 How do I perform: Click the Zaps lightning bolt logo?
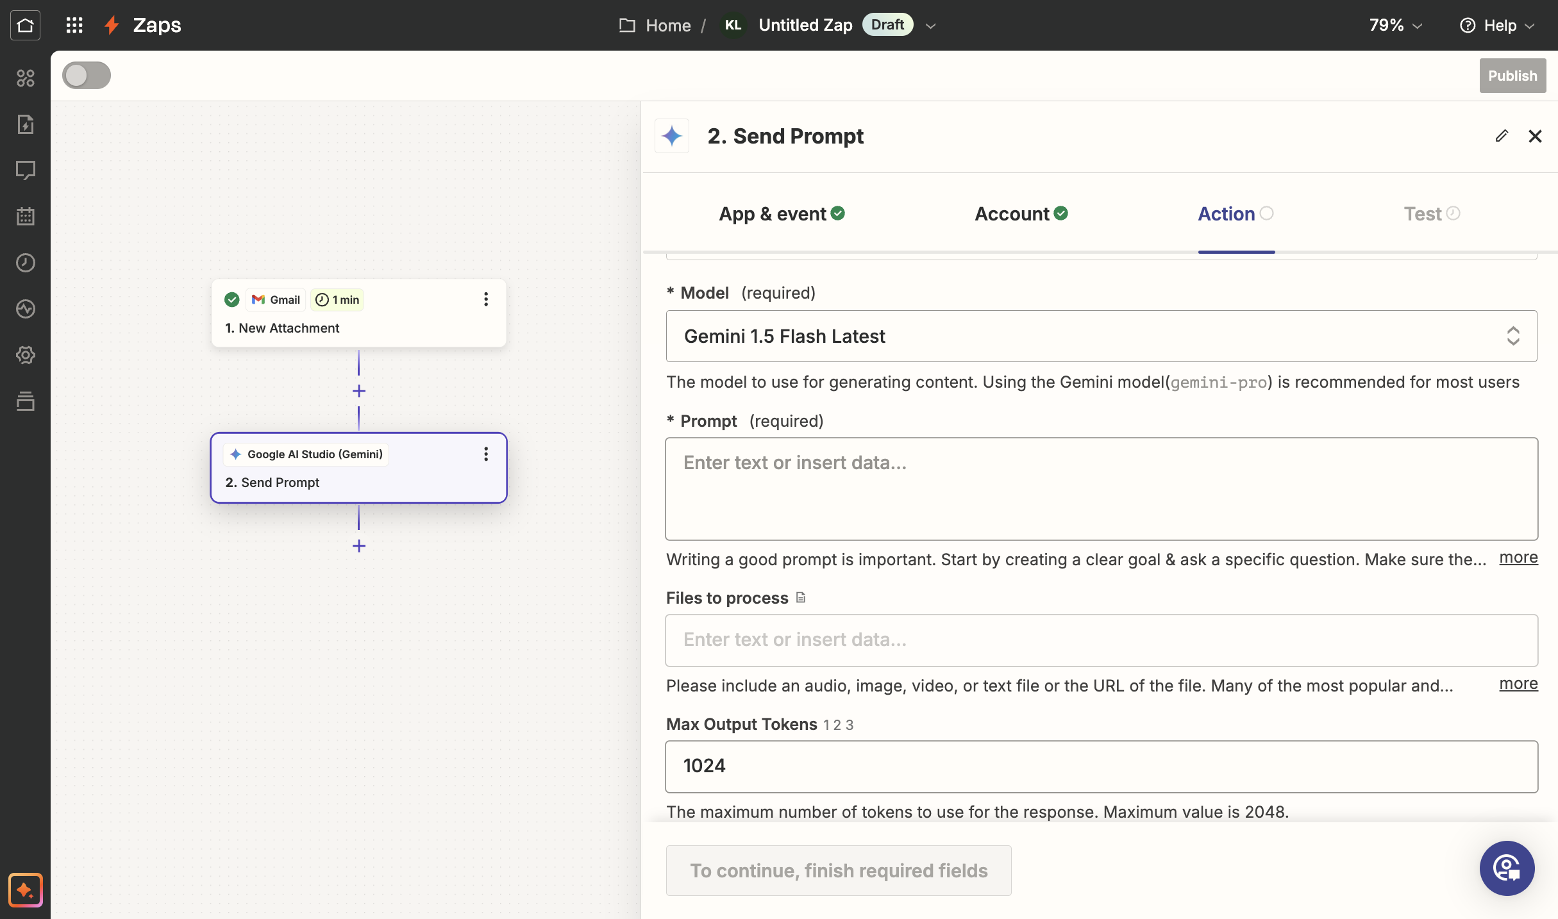click(x=112, y=25)
